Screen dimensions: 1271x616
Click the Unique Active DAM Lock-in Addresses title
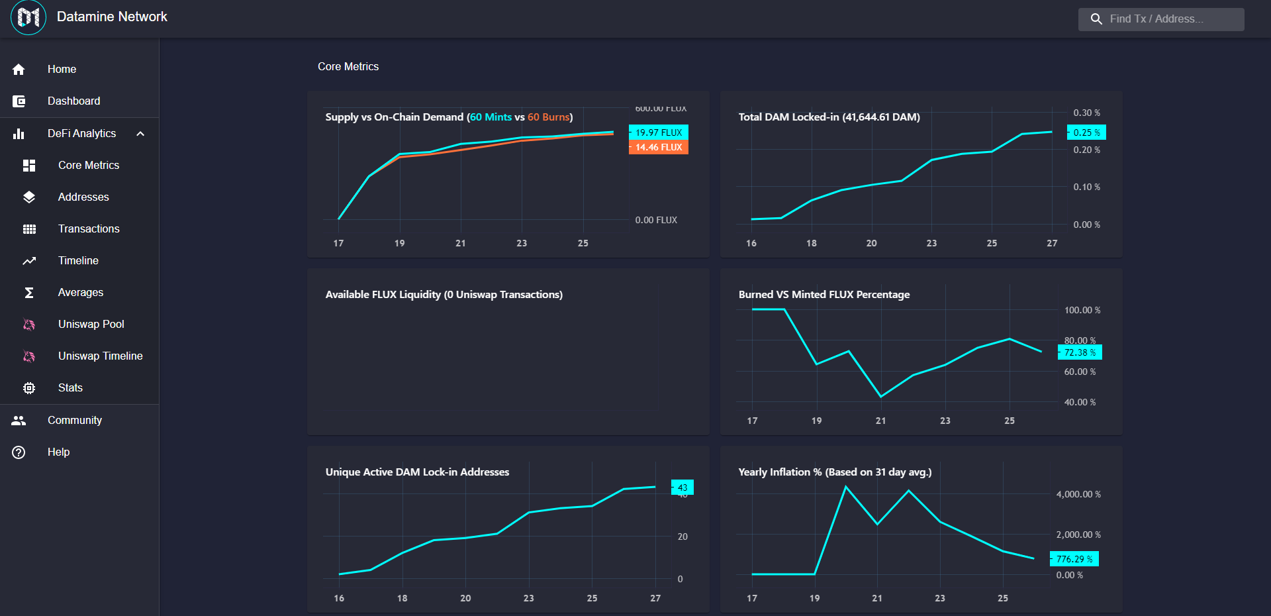click(x=417, y=472)
